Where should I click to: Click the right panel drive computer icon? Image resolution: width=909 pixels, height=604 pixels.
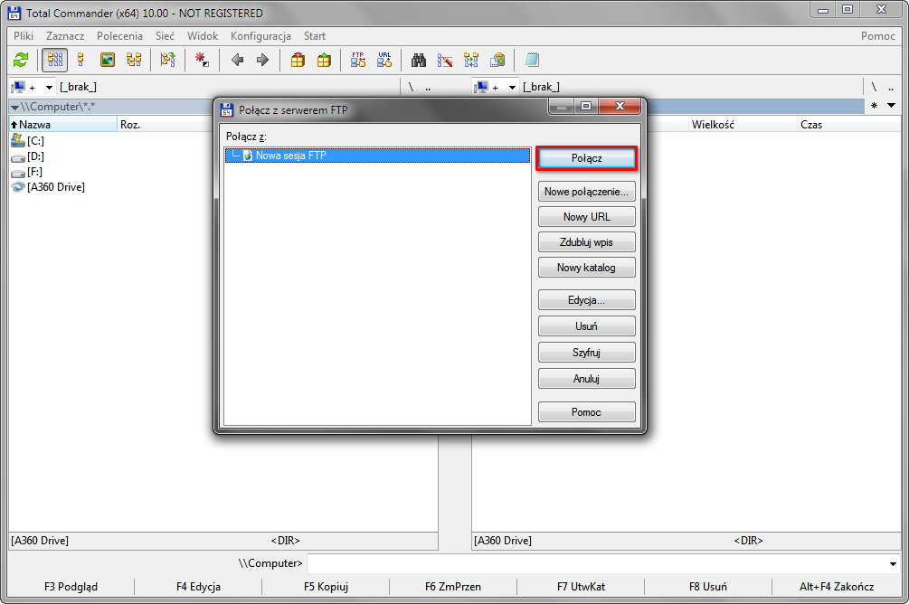click(481, 87)
